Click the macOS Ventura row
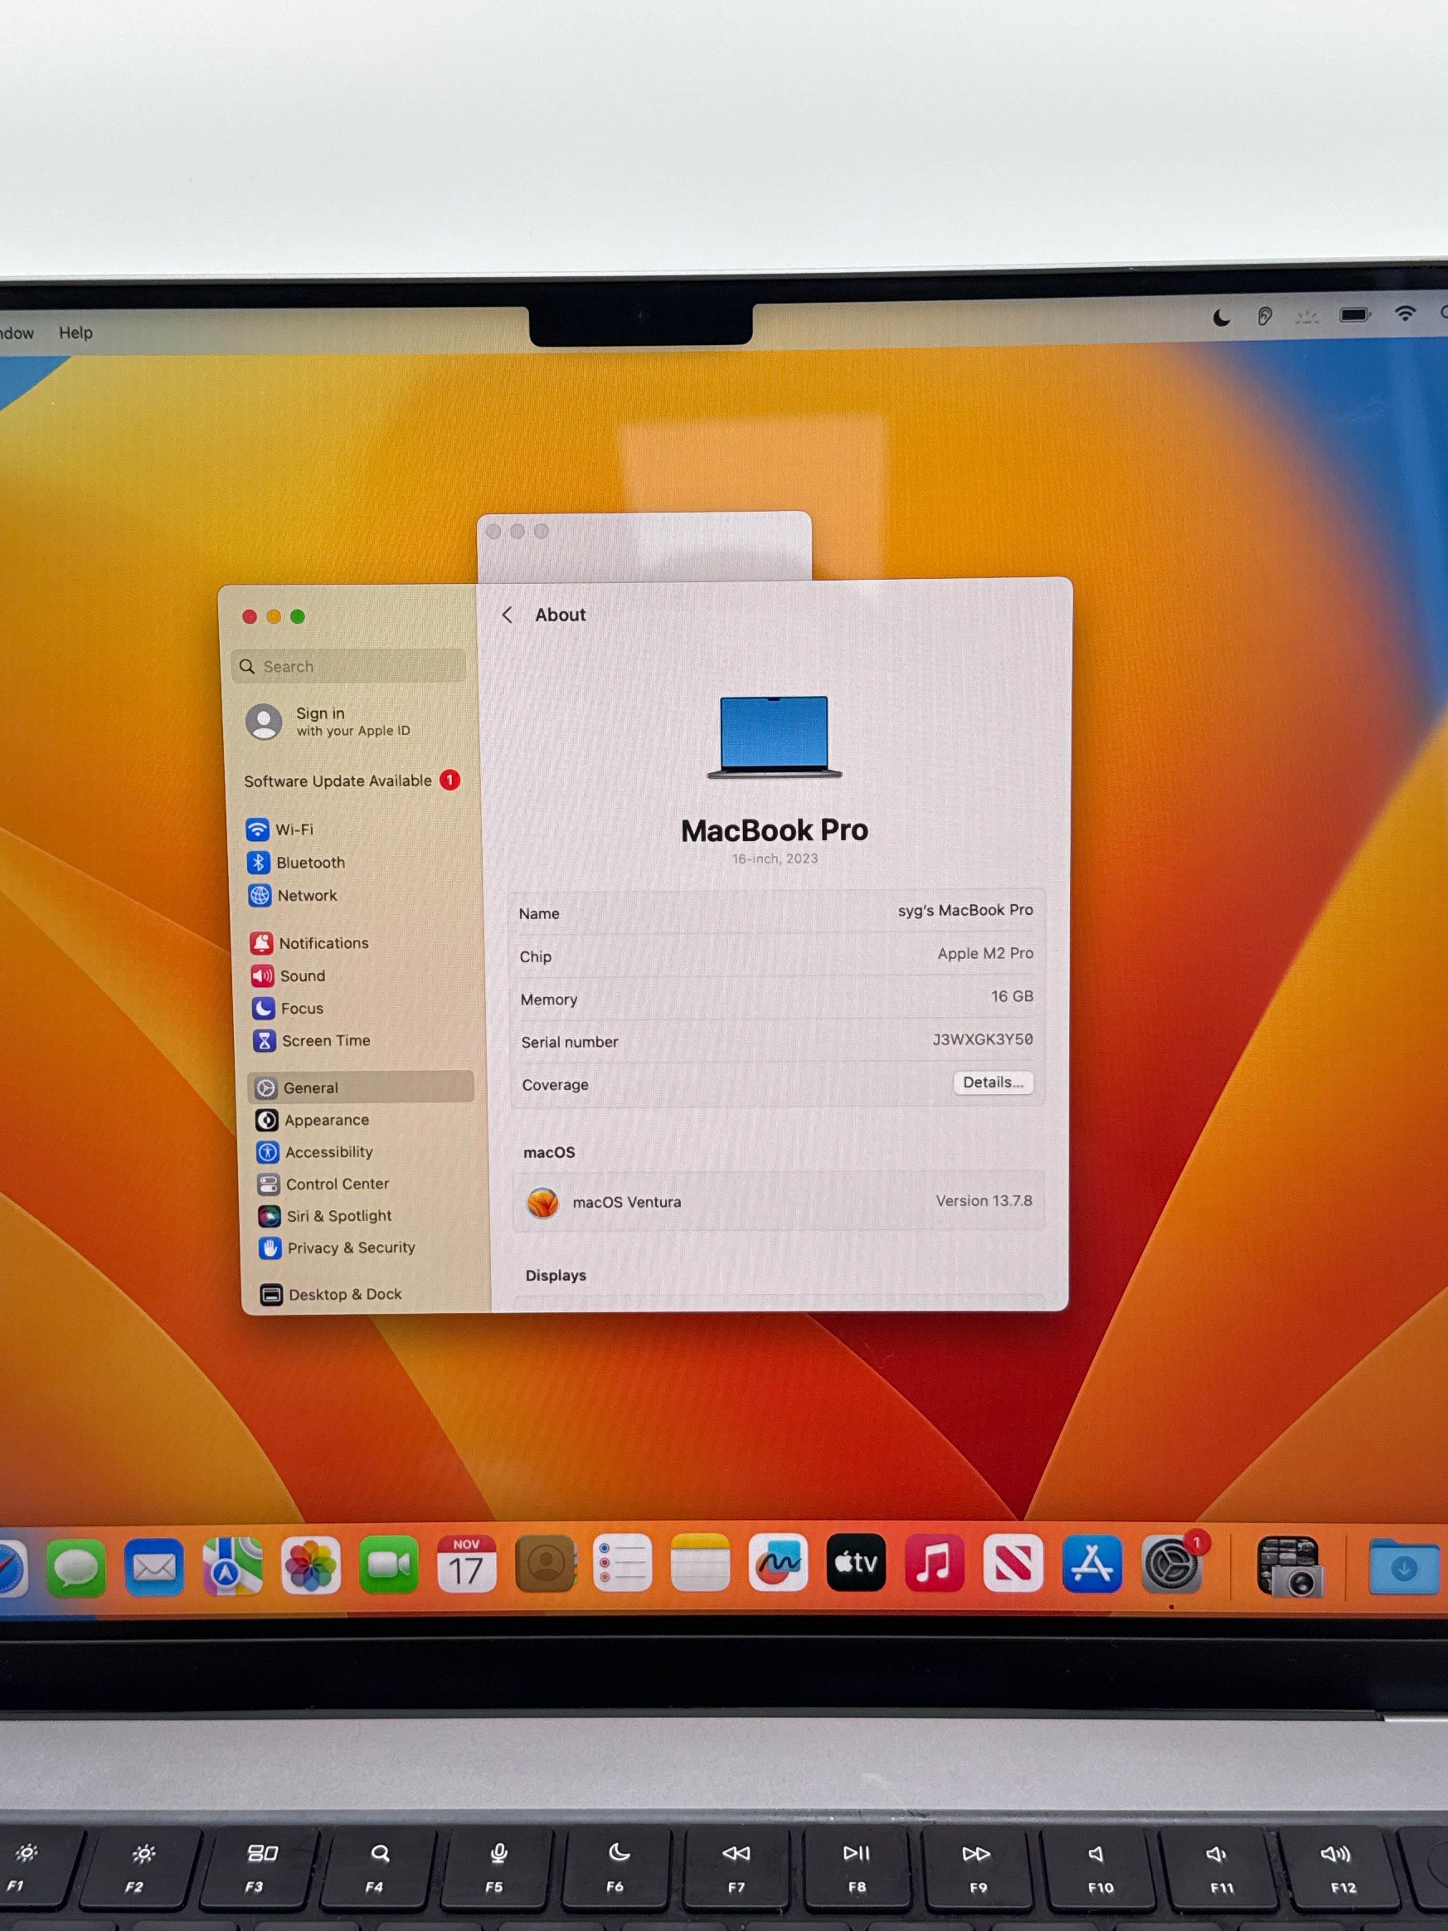Viewport: 1448px width, 1931px height. (x=779, y=1201)
